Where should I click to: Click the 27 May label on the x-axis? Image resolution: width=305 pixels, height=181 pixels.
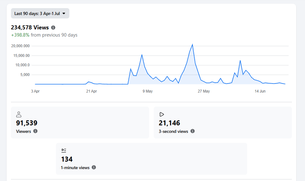204,91
